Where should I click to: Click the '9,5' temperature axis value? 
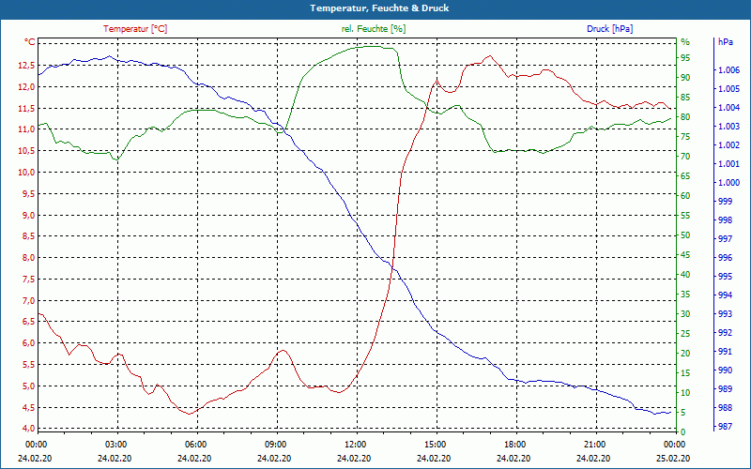click(29, 194)
